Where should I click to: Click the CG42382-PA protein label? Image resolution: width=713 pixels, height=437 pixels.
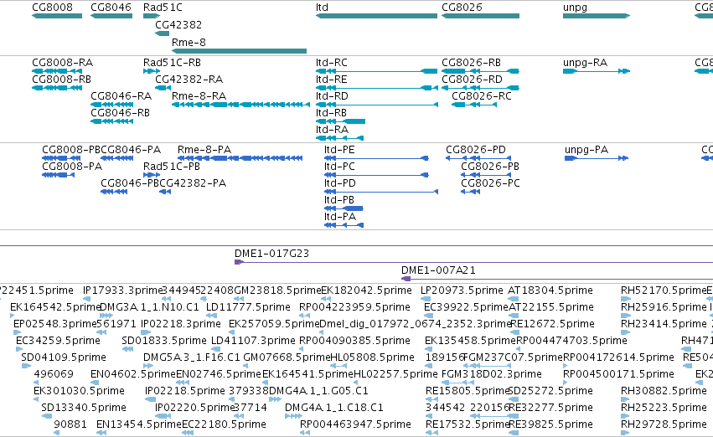tap(193, 183)
